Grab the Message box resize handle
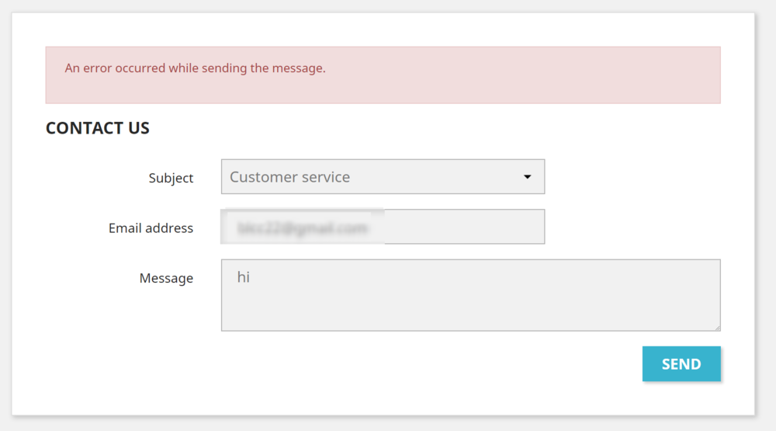Viewport: 776px width, 431px height. [717, 328]
